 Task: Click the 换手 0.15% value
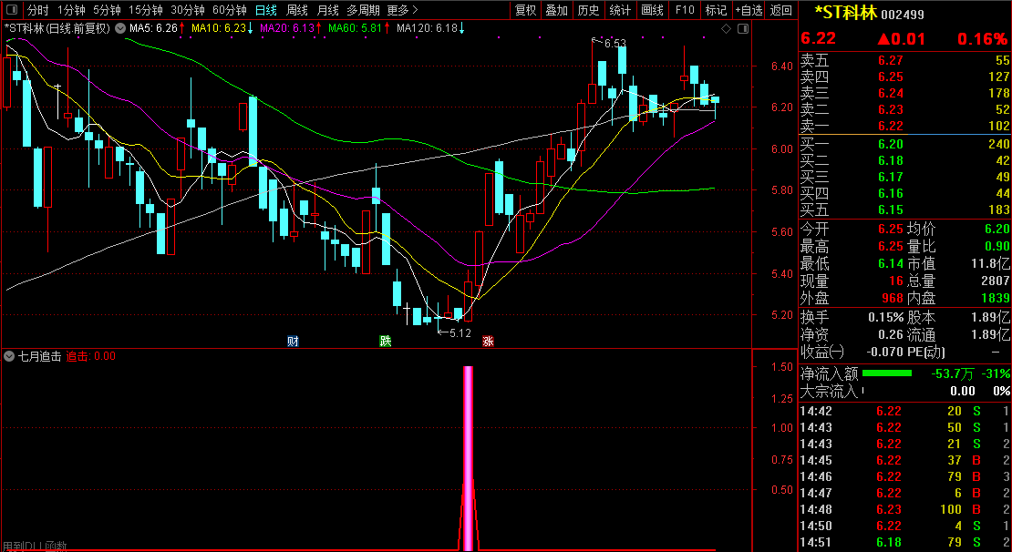(x=886, y=317)
